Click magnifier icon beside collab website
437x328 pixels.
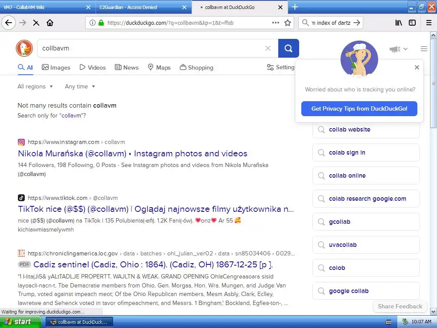tap(321, 129)
